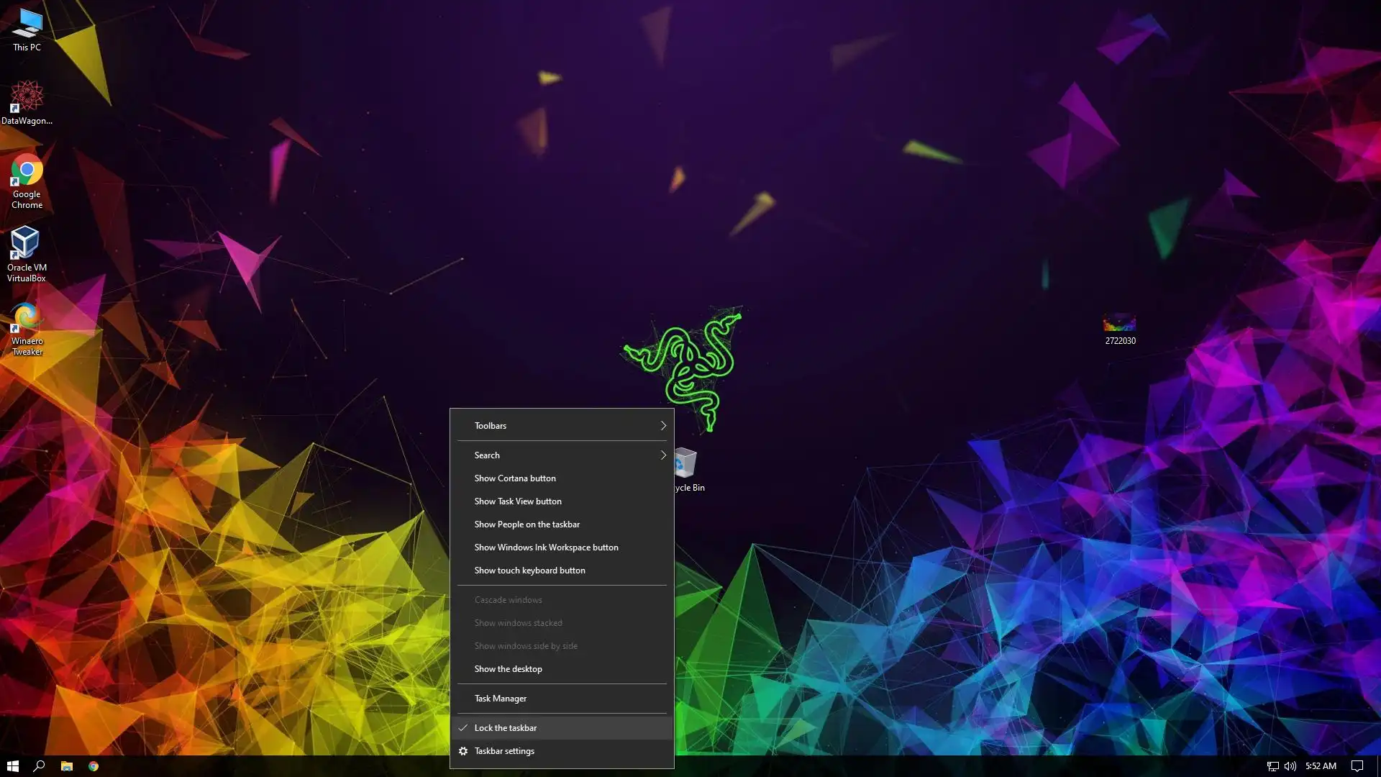Enable Show Task View button option

coord(518,501)
